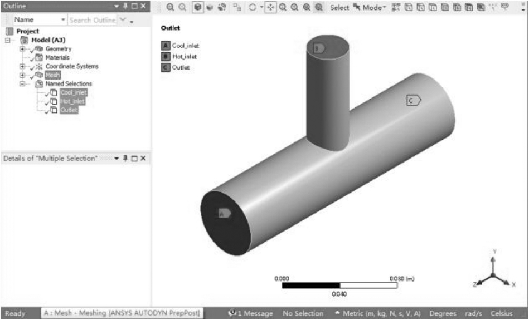The height and width of the screenshot is (320, 529).
Task: Open the Name filter dropdown
Action: [62, 20]
